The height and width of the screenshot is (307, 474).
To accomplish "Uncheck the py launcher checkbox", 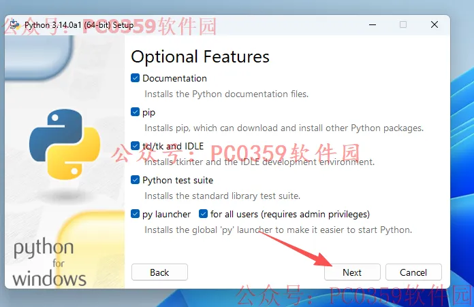I will tap(135, 214).
